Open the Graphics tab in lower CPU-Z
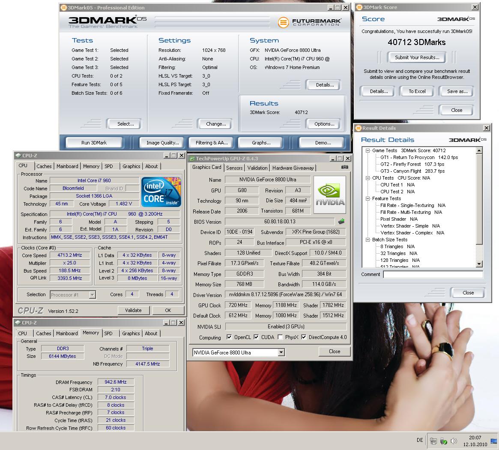This screenshot has height=450, width=499. tap(131, 333)
